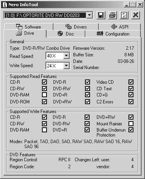Toggle the CD Text checkbox

coord(131,88)
